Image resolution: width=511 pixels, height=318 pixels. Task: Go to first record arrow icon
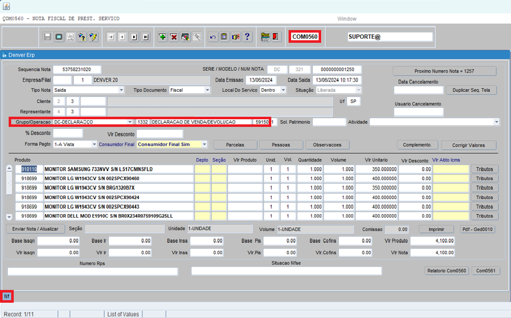click(x=111, y=37)
